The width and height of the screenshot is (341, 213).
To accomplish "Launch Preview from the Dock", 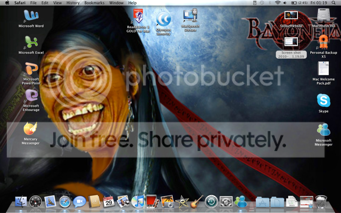I will pyautogui.click(x=123, y=202).
